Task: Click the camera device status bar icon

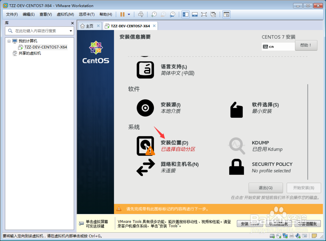Action: (x=304, y=236)
